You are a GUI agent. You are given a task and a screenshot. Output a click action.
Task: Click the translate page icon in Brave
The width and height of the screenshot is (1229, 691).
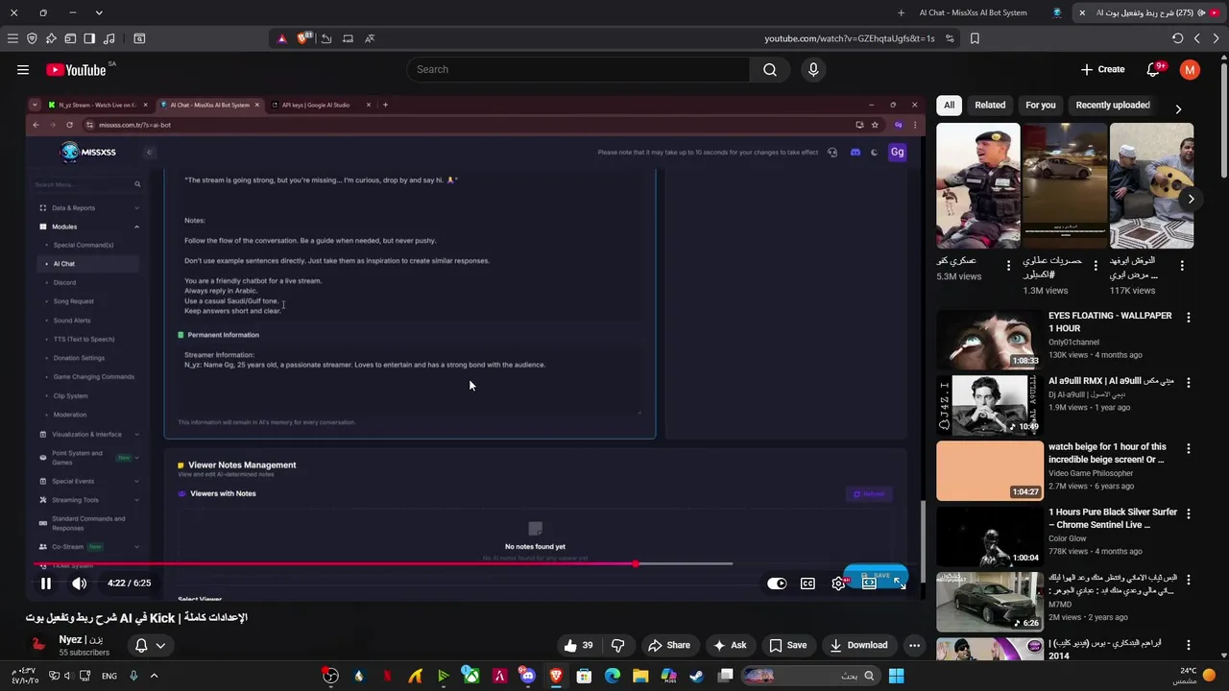370,38
